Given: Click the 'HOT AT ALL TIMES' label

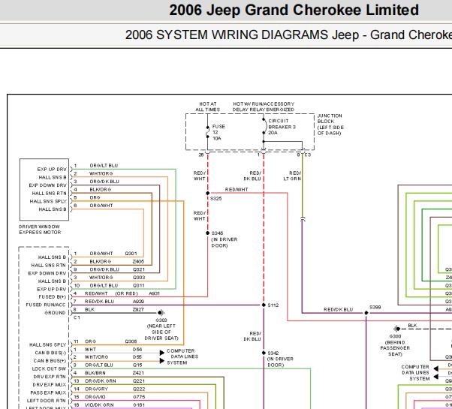Looking at the screenshot, I should tap(207, 107).
